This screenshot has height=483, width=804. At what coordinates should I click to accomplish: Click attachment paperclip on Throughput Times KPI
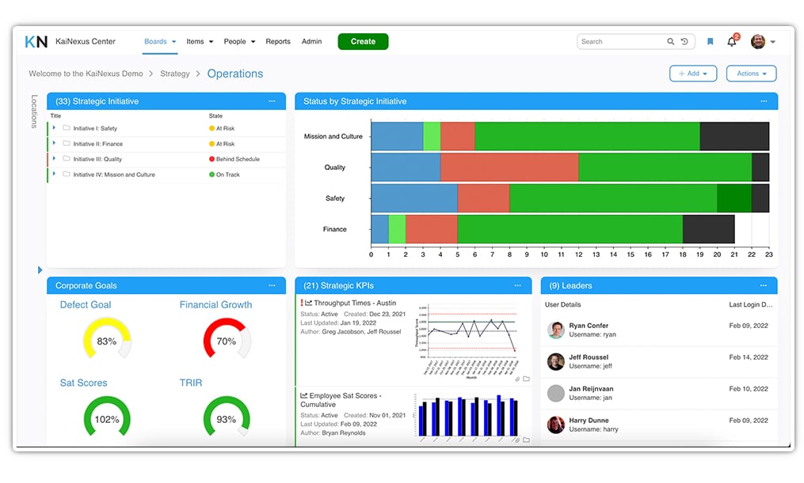pyautogui.click(x=517, y=379)
